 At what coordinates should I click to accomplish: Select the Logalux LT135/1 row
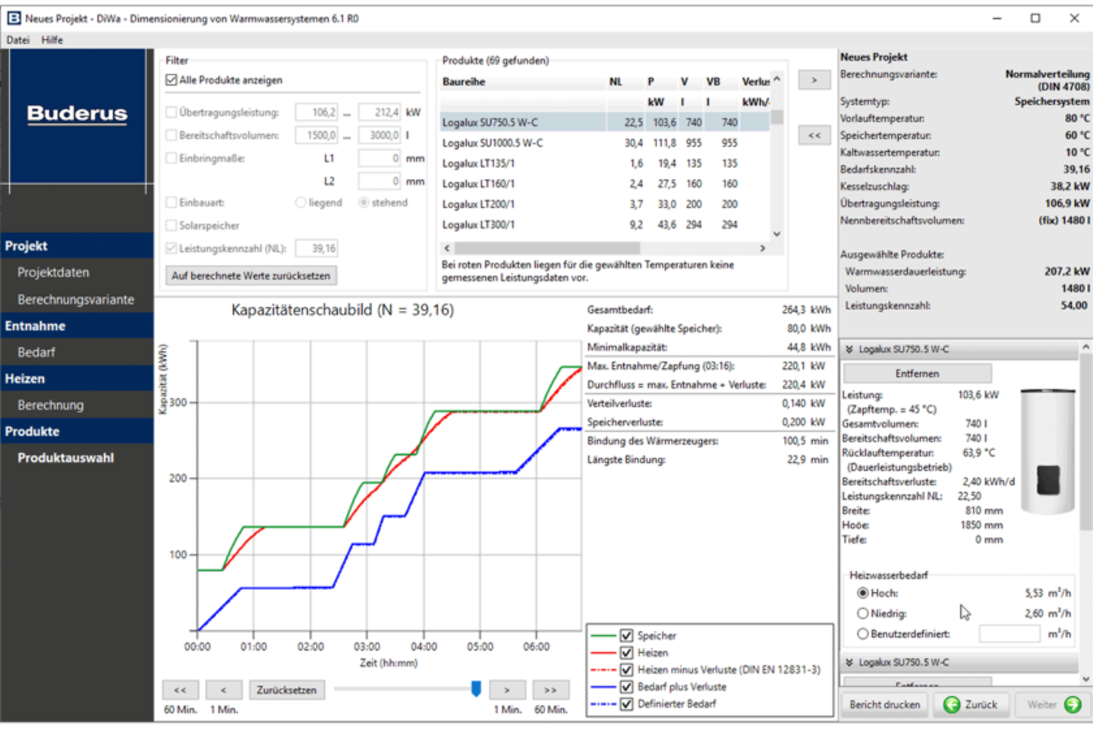point(605,163)
